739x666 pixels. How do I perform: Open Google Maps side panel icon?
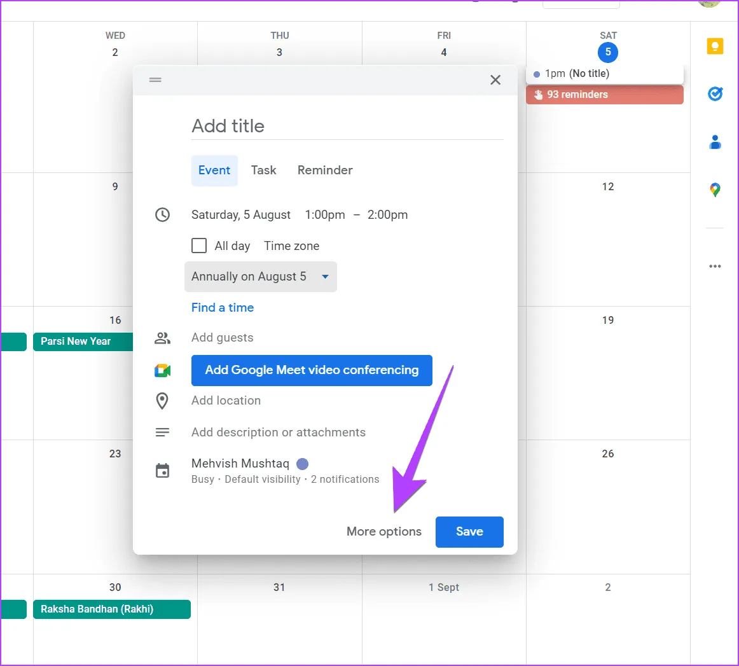715,190
